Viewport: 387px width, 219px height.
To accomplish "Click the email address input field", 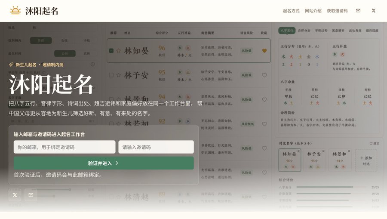I will point(64,147).
